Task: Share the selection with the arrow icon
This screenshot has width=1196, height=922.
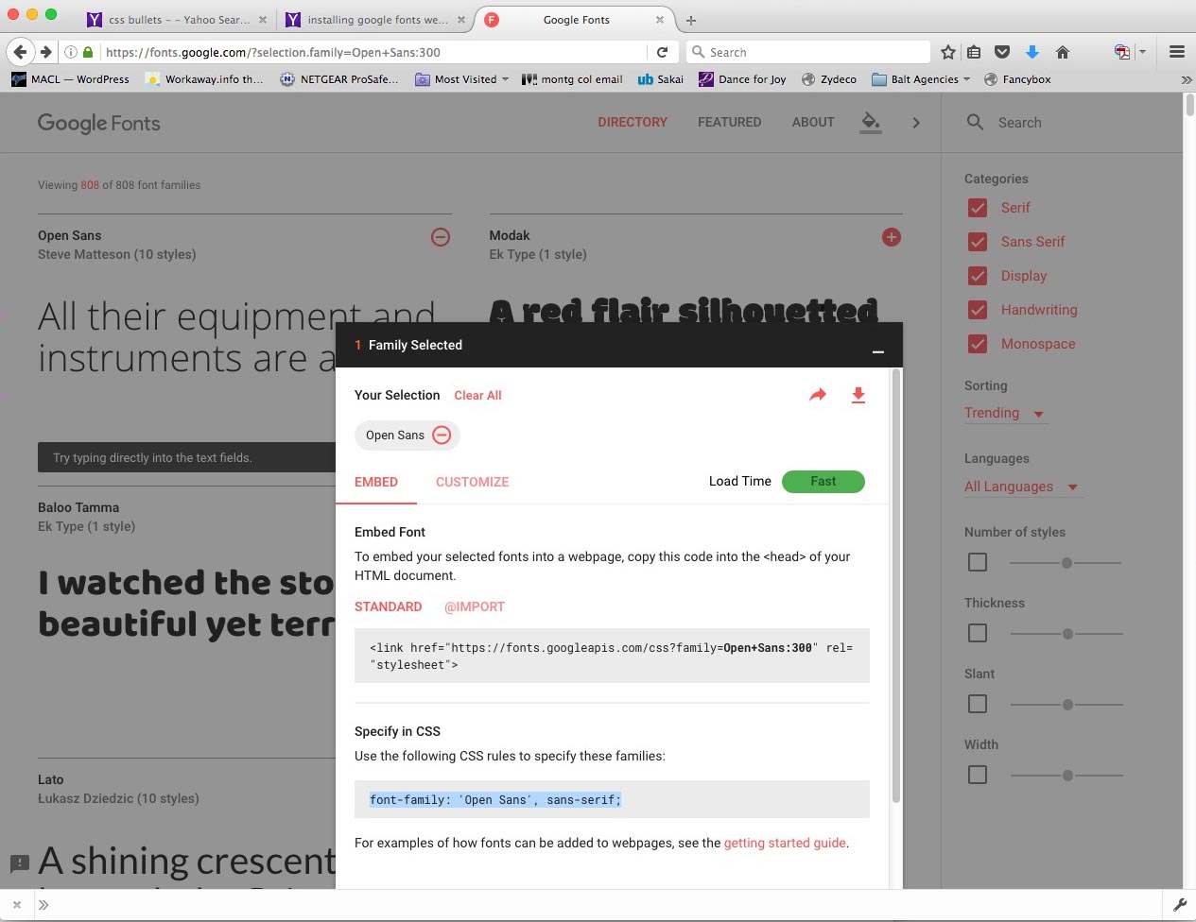Action: coord(818,395)
